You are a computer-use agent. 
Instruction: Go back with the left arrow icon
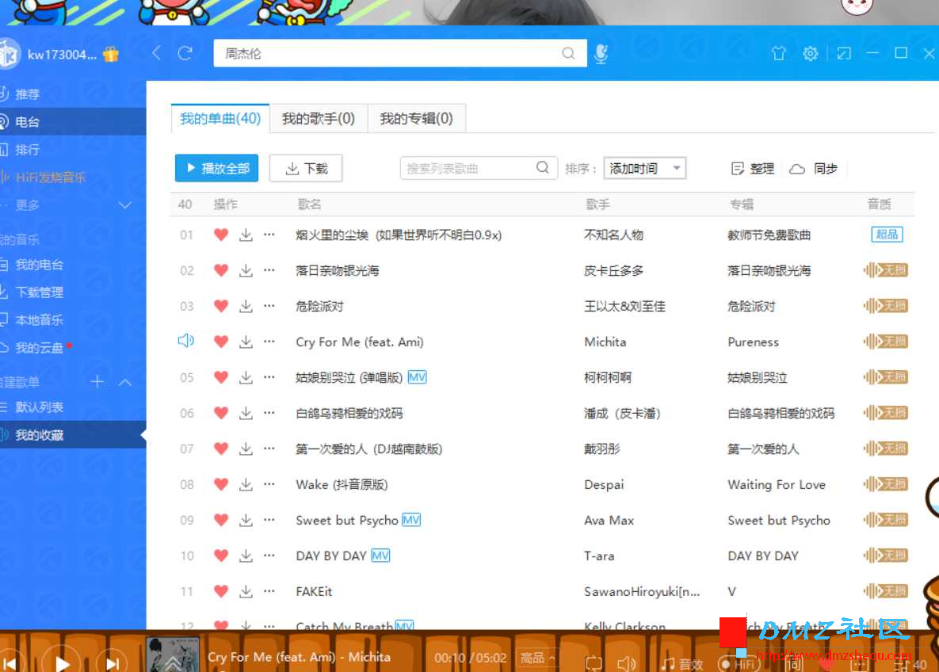click(156, 53)
